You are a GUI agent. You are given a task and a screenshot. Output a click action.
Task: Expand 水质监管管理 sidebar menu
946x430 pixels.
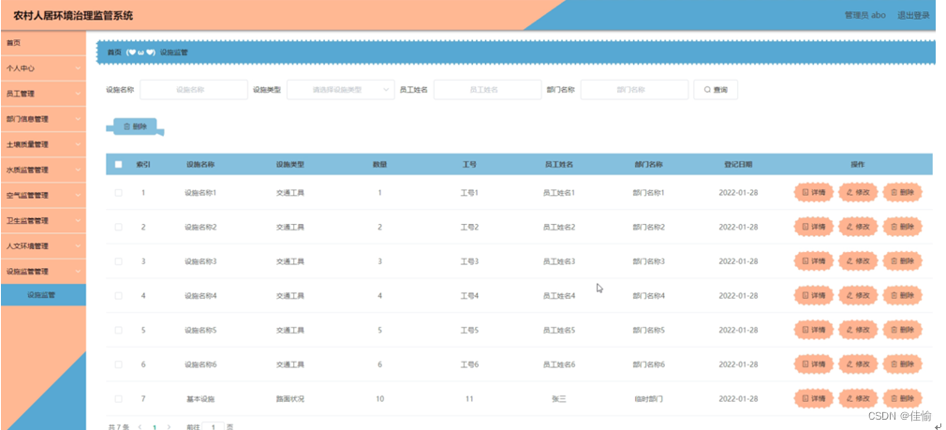tap(43, 171)
